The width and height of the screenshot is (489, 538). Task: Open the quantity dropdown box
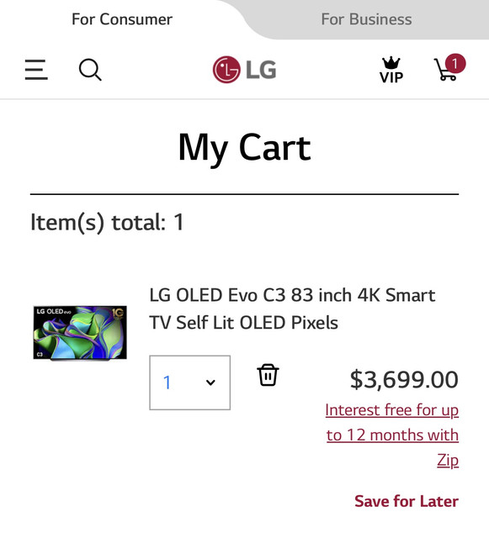190,382
